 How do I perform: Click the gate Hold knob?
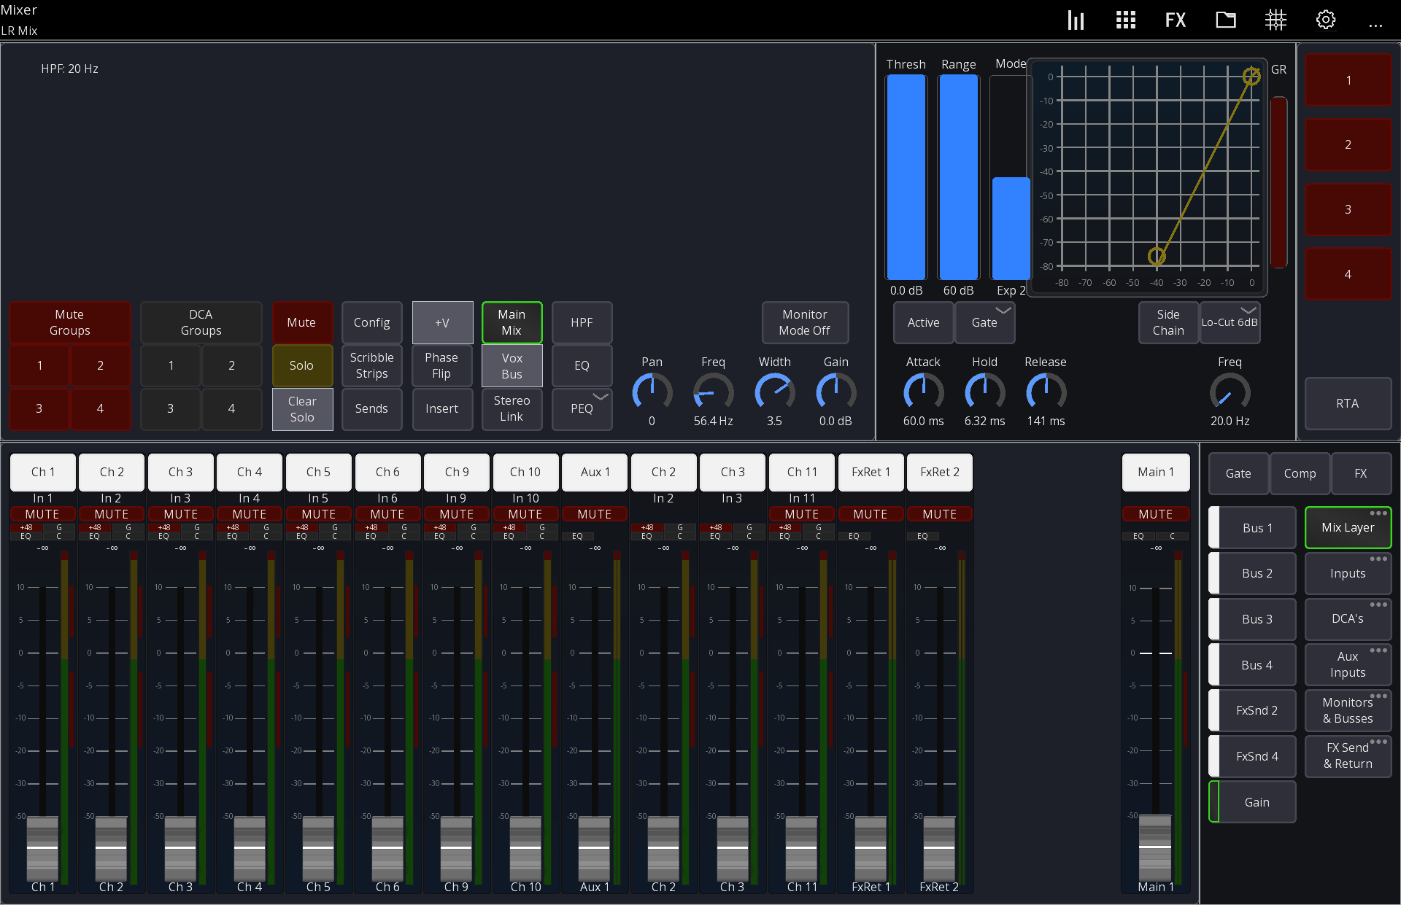(x=984, y=392)
